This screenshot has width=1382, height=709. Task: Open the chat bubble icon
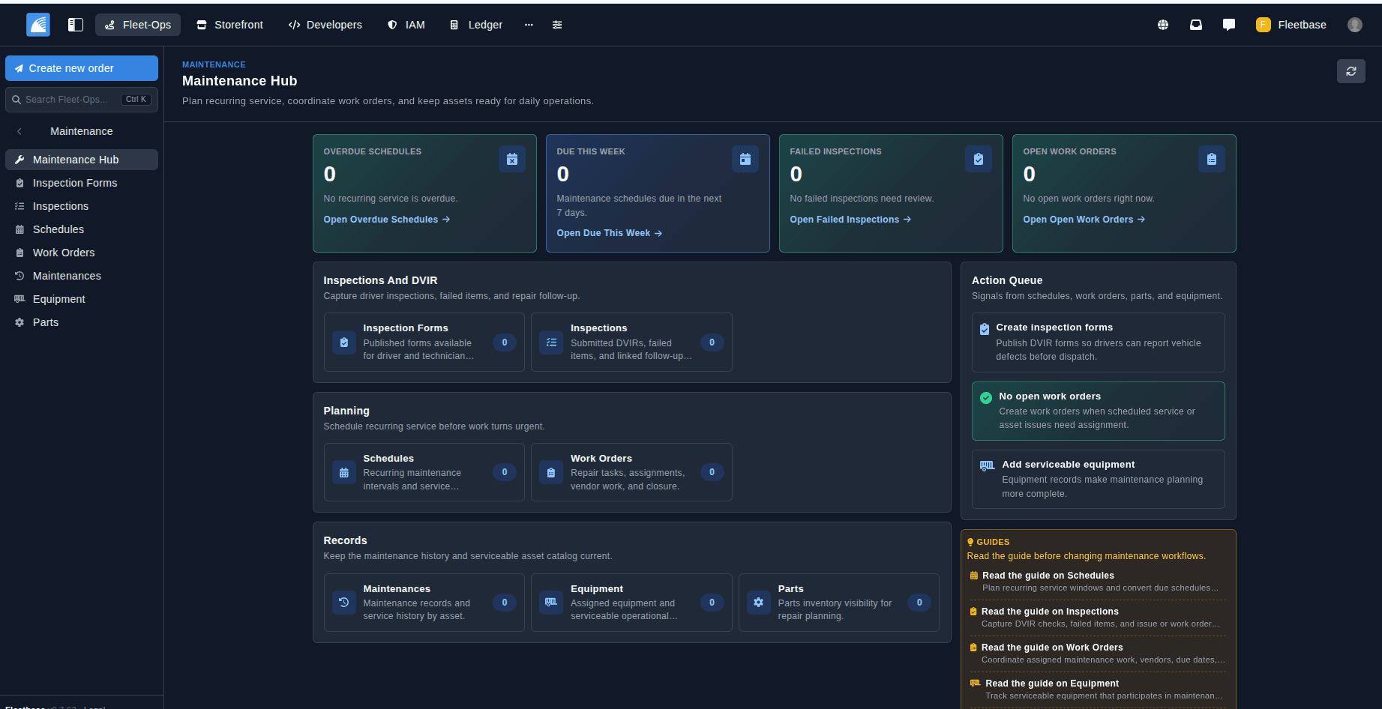pyautogui.click(x=1229, y=25)
